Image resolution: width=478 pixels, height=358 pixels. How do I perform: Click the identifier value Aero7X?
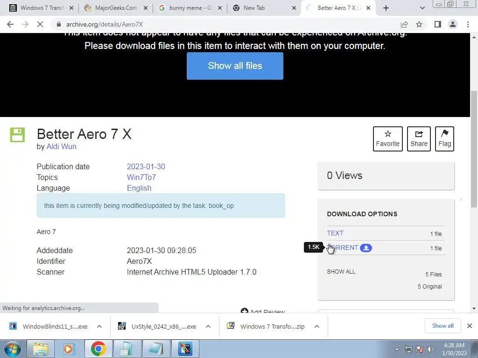pyautogui.click(x=139, y=261)
